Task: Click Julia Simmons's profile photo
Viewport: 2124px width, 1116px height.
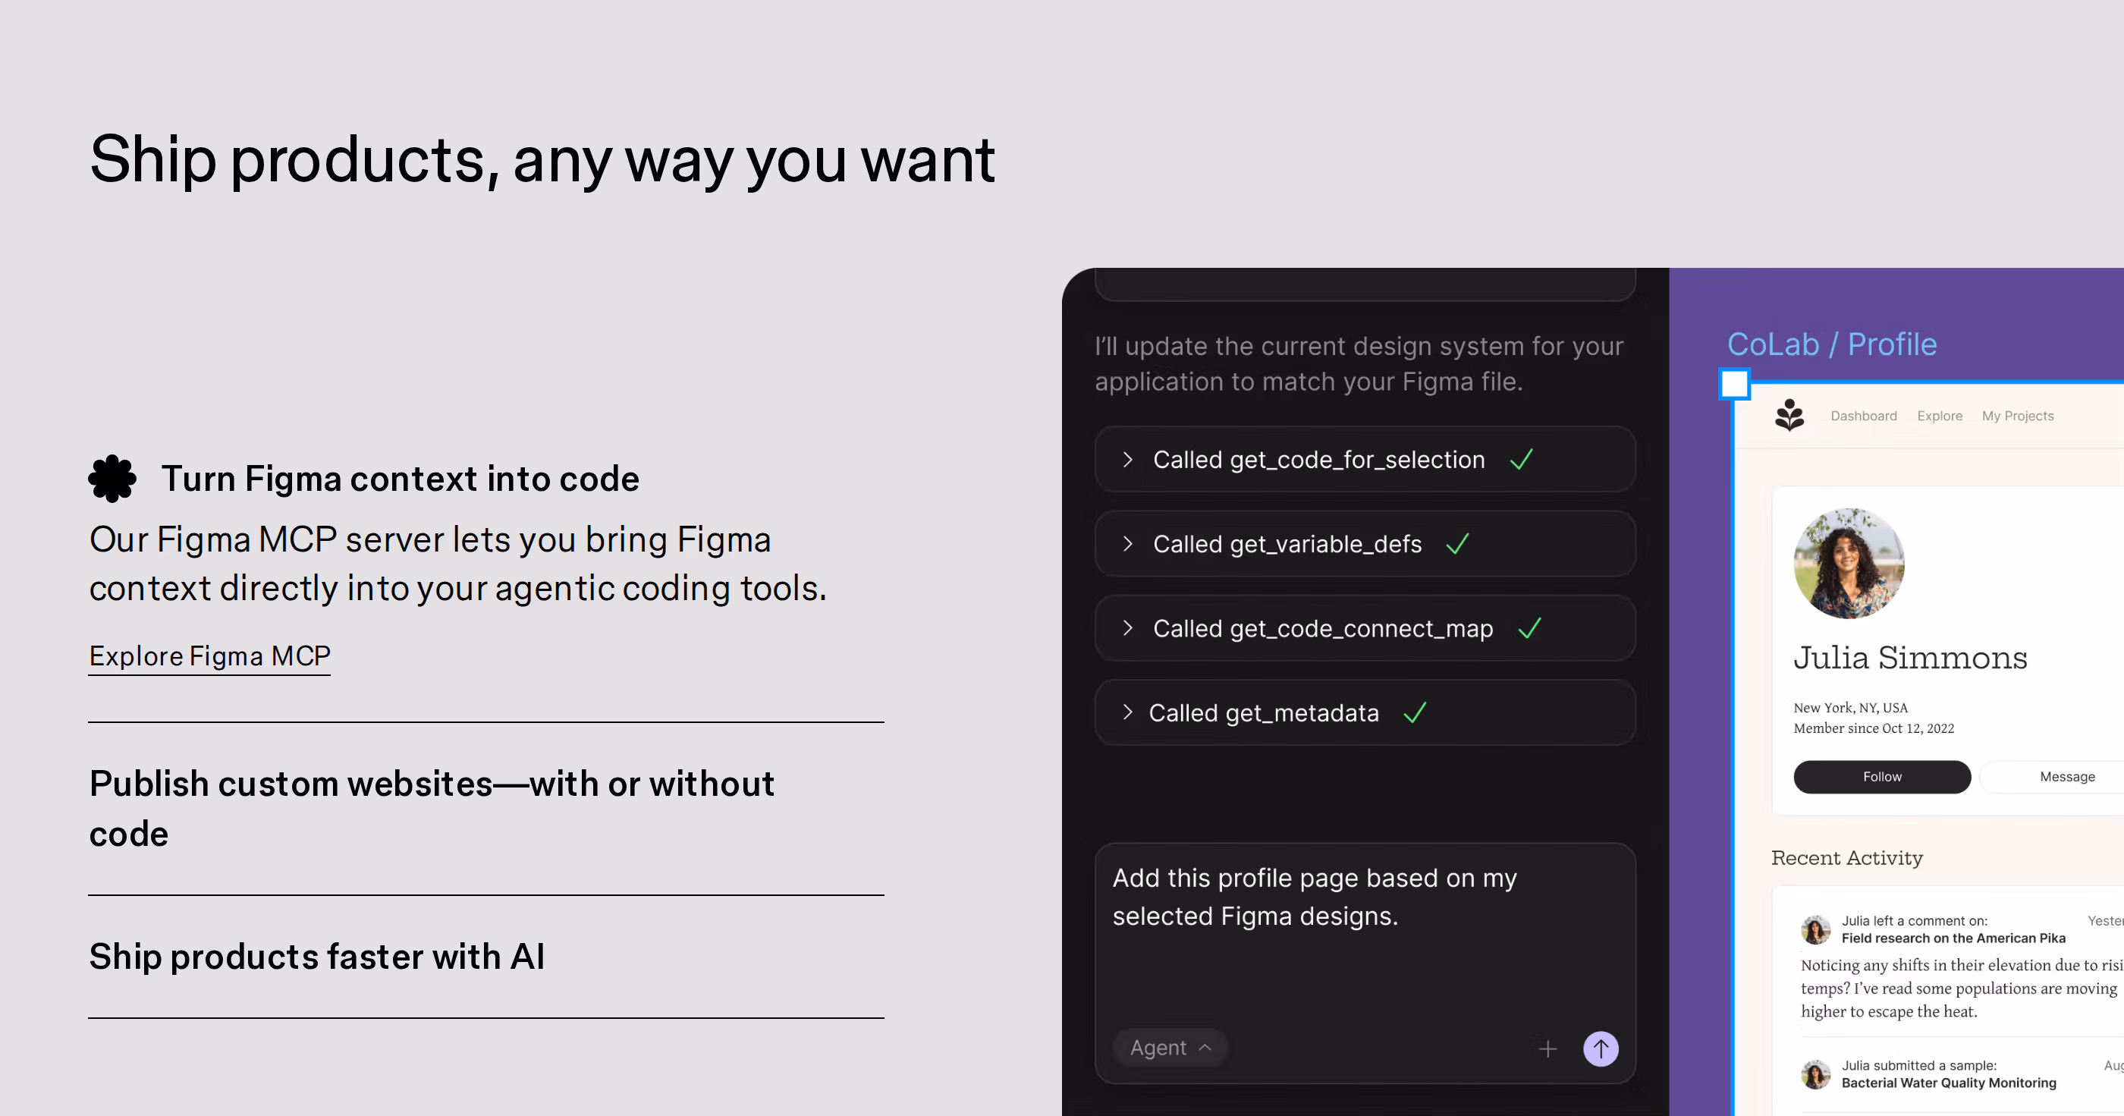Action: [1849, 564]
